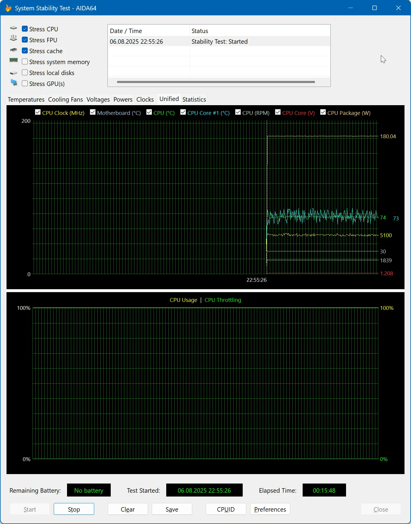Open the Powers tab
411x524 pixels.
(123, 100)
